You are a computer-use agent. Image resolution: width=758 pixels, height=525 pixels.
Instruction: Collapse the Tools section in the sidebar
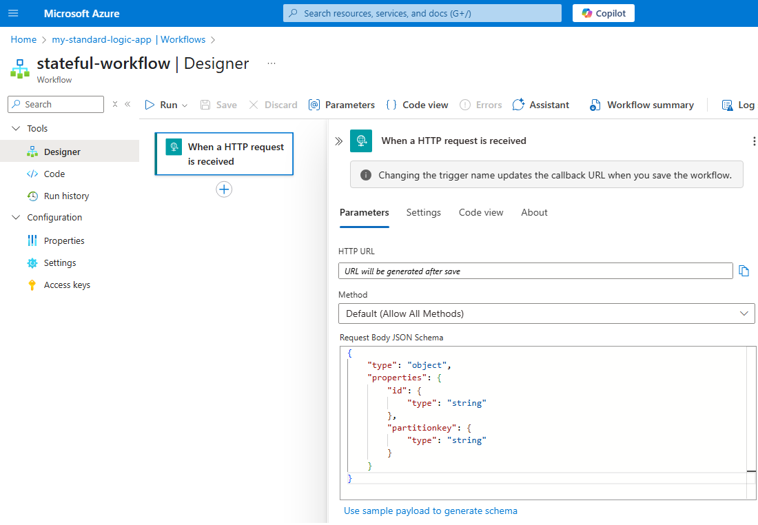coord(17,128)
